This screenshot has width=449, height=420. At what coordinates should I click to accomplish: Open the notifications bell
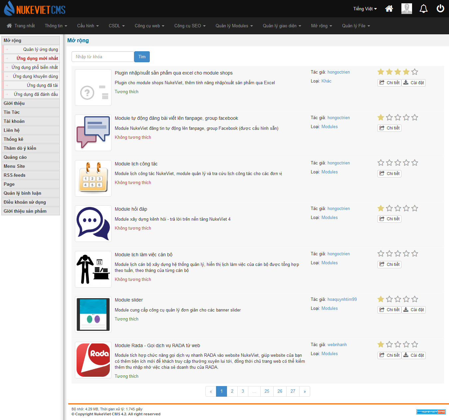(423, 9)
